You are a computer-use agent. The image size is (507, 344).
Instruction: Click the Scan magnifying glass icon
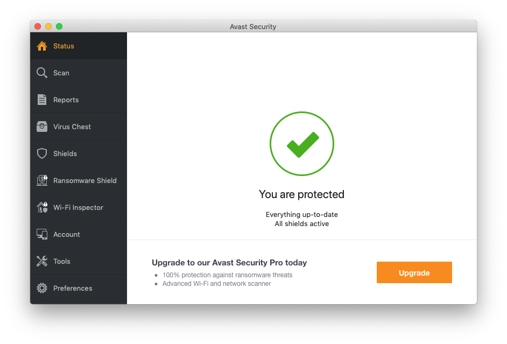point(42,73)
